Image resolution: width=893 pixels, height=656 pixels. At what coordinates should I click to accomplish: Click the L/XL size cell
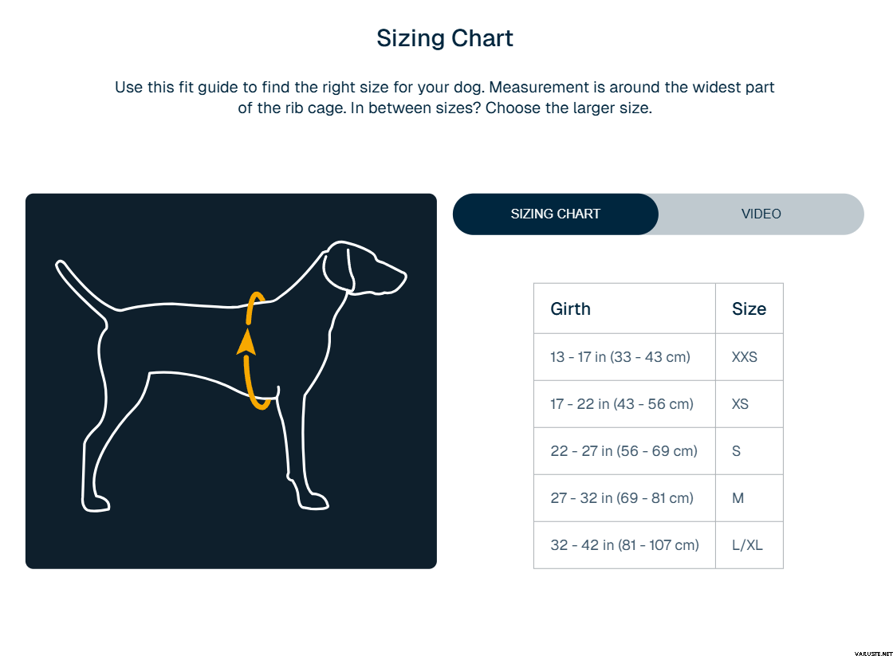tap(747, 544)
